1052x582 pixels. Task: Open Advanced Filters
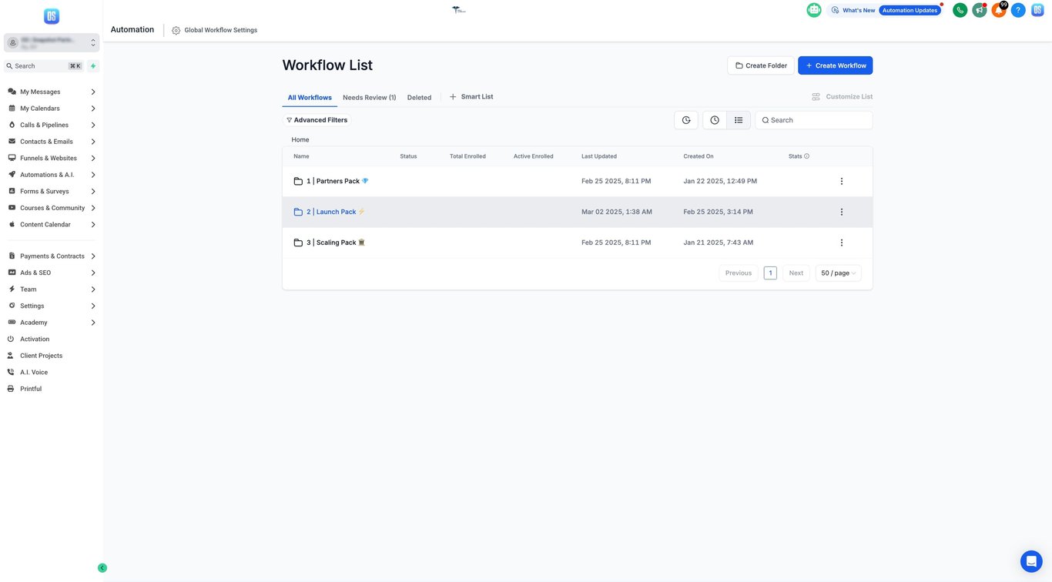click(317, 120)
